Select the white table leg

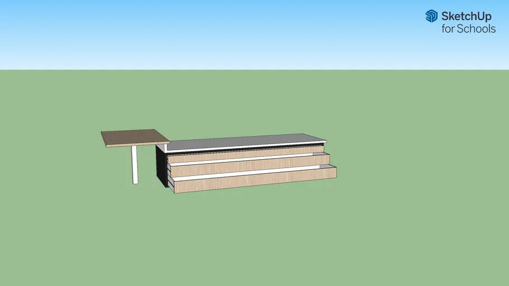click(x=135, y=164)
